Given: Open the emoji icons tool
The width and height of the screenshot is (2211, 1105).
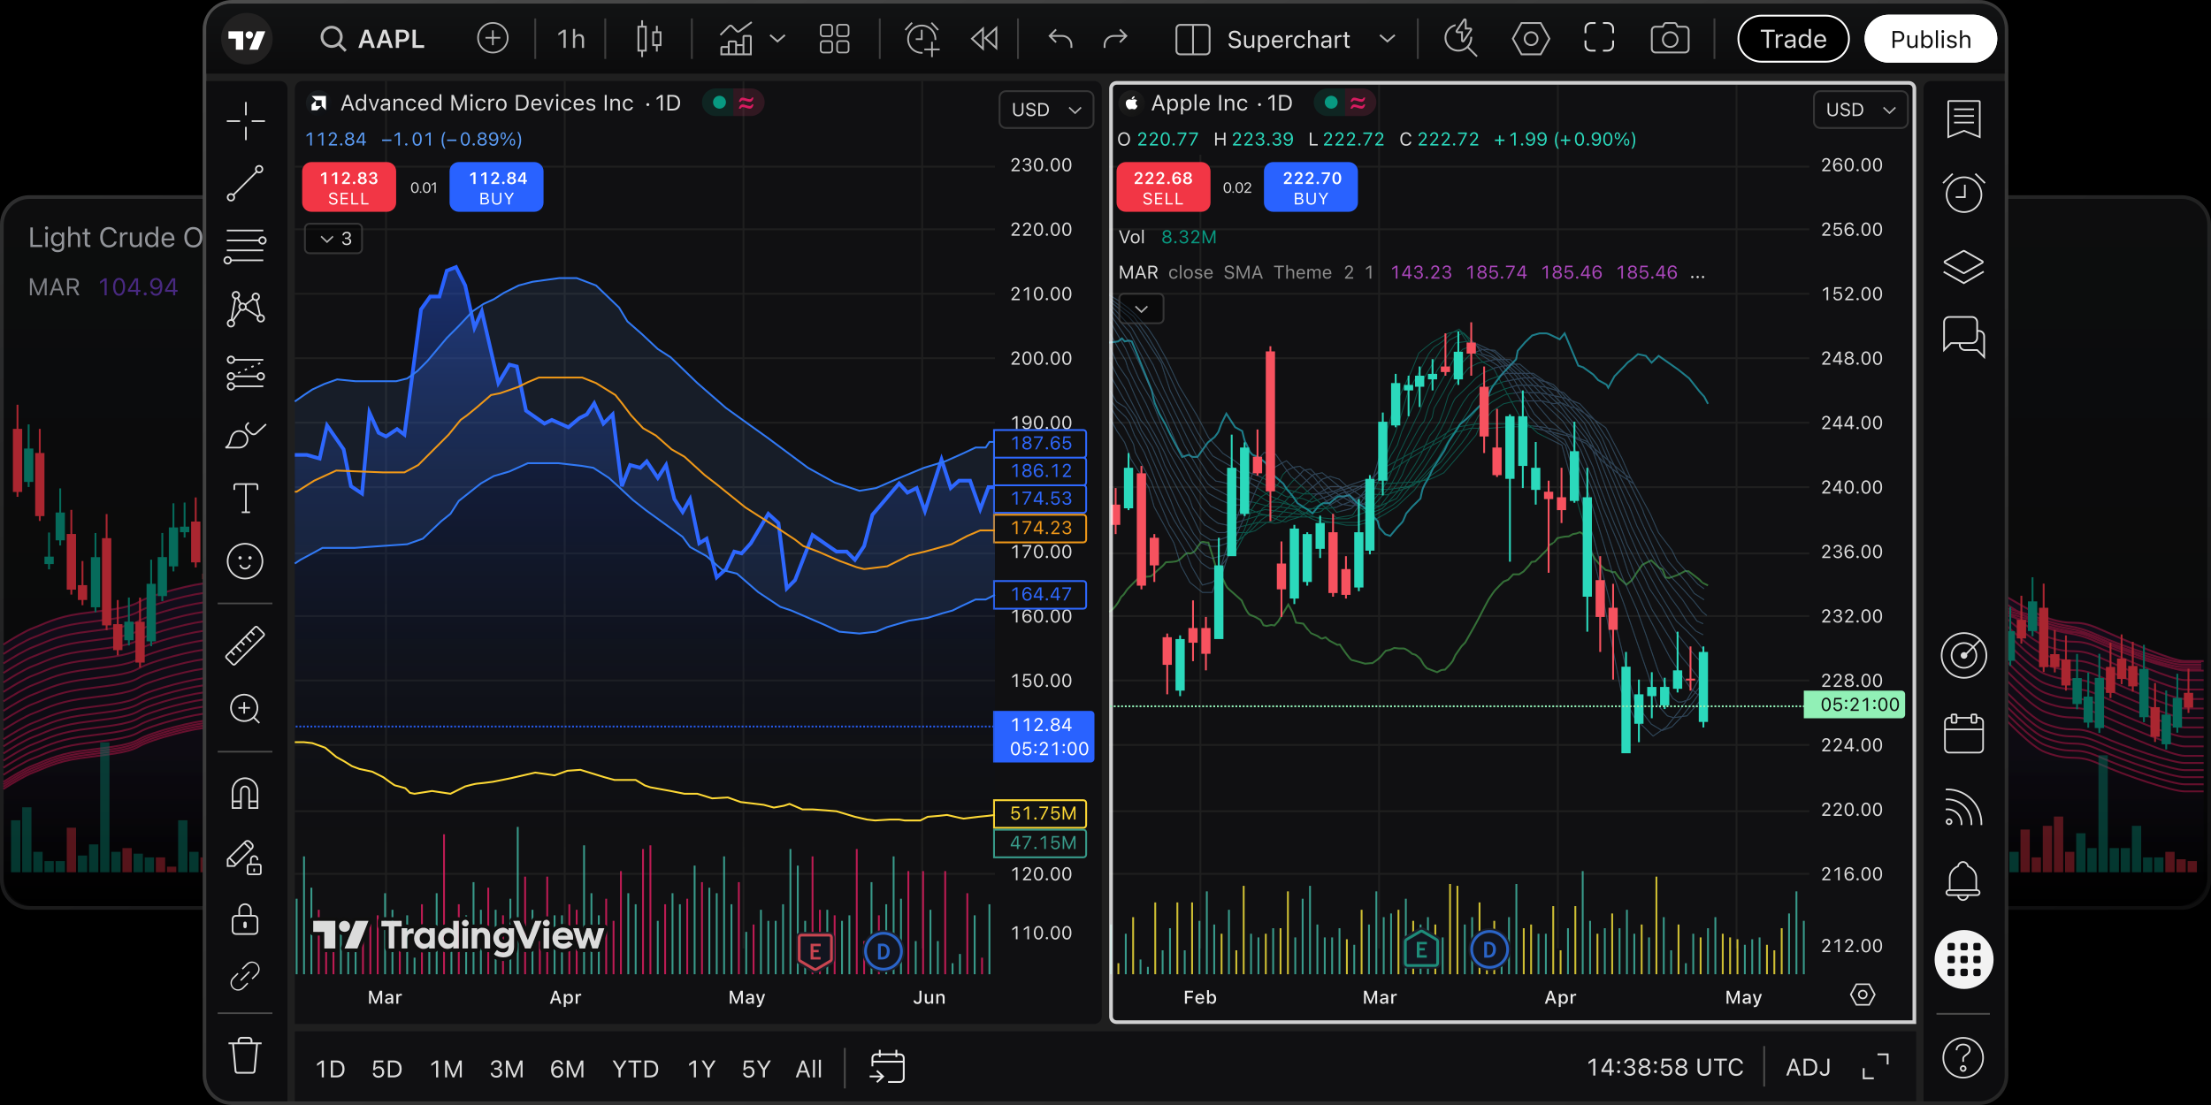Looking at the screenshot, I should click(x=245, y=561).
